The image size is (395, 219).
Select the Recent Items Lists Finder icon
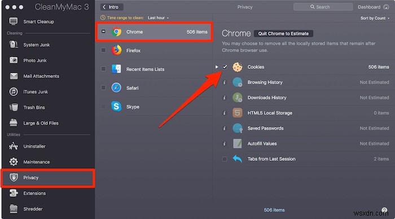(x=116, y=69)
